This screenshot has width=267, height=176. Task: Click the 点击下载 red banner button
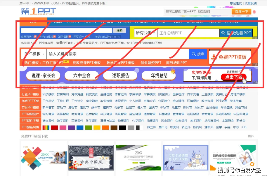click(x=234, y=77)
